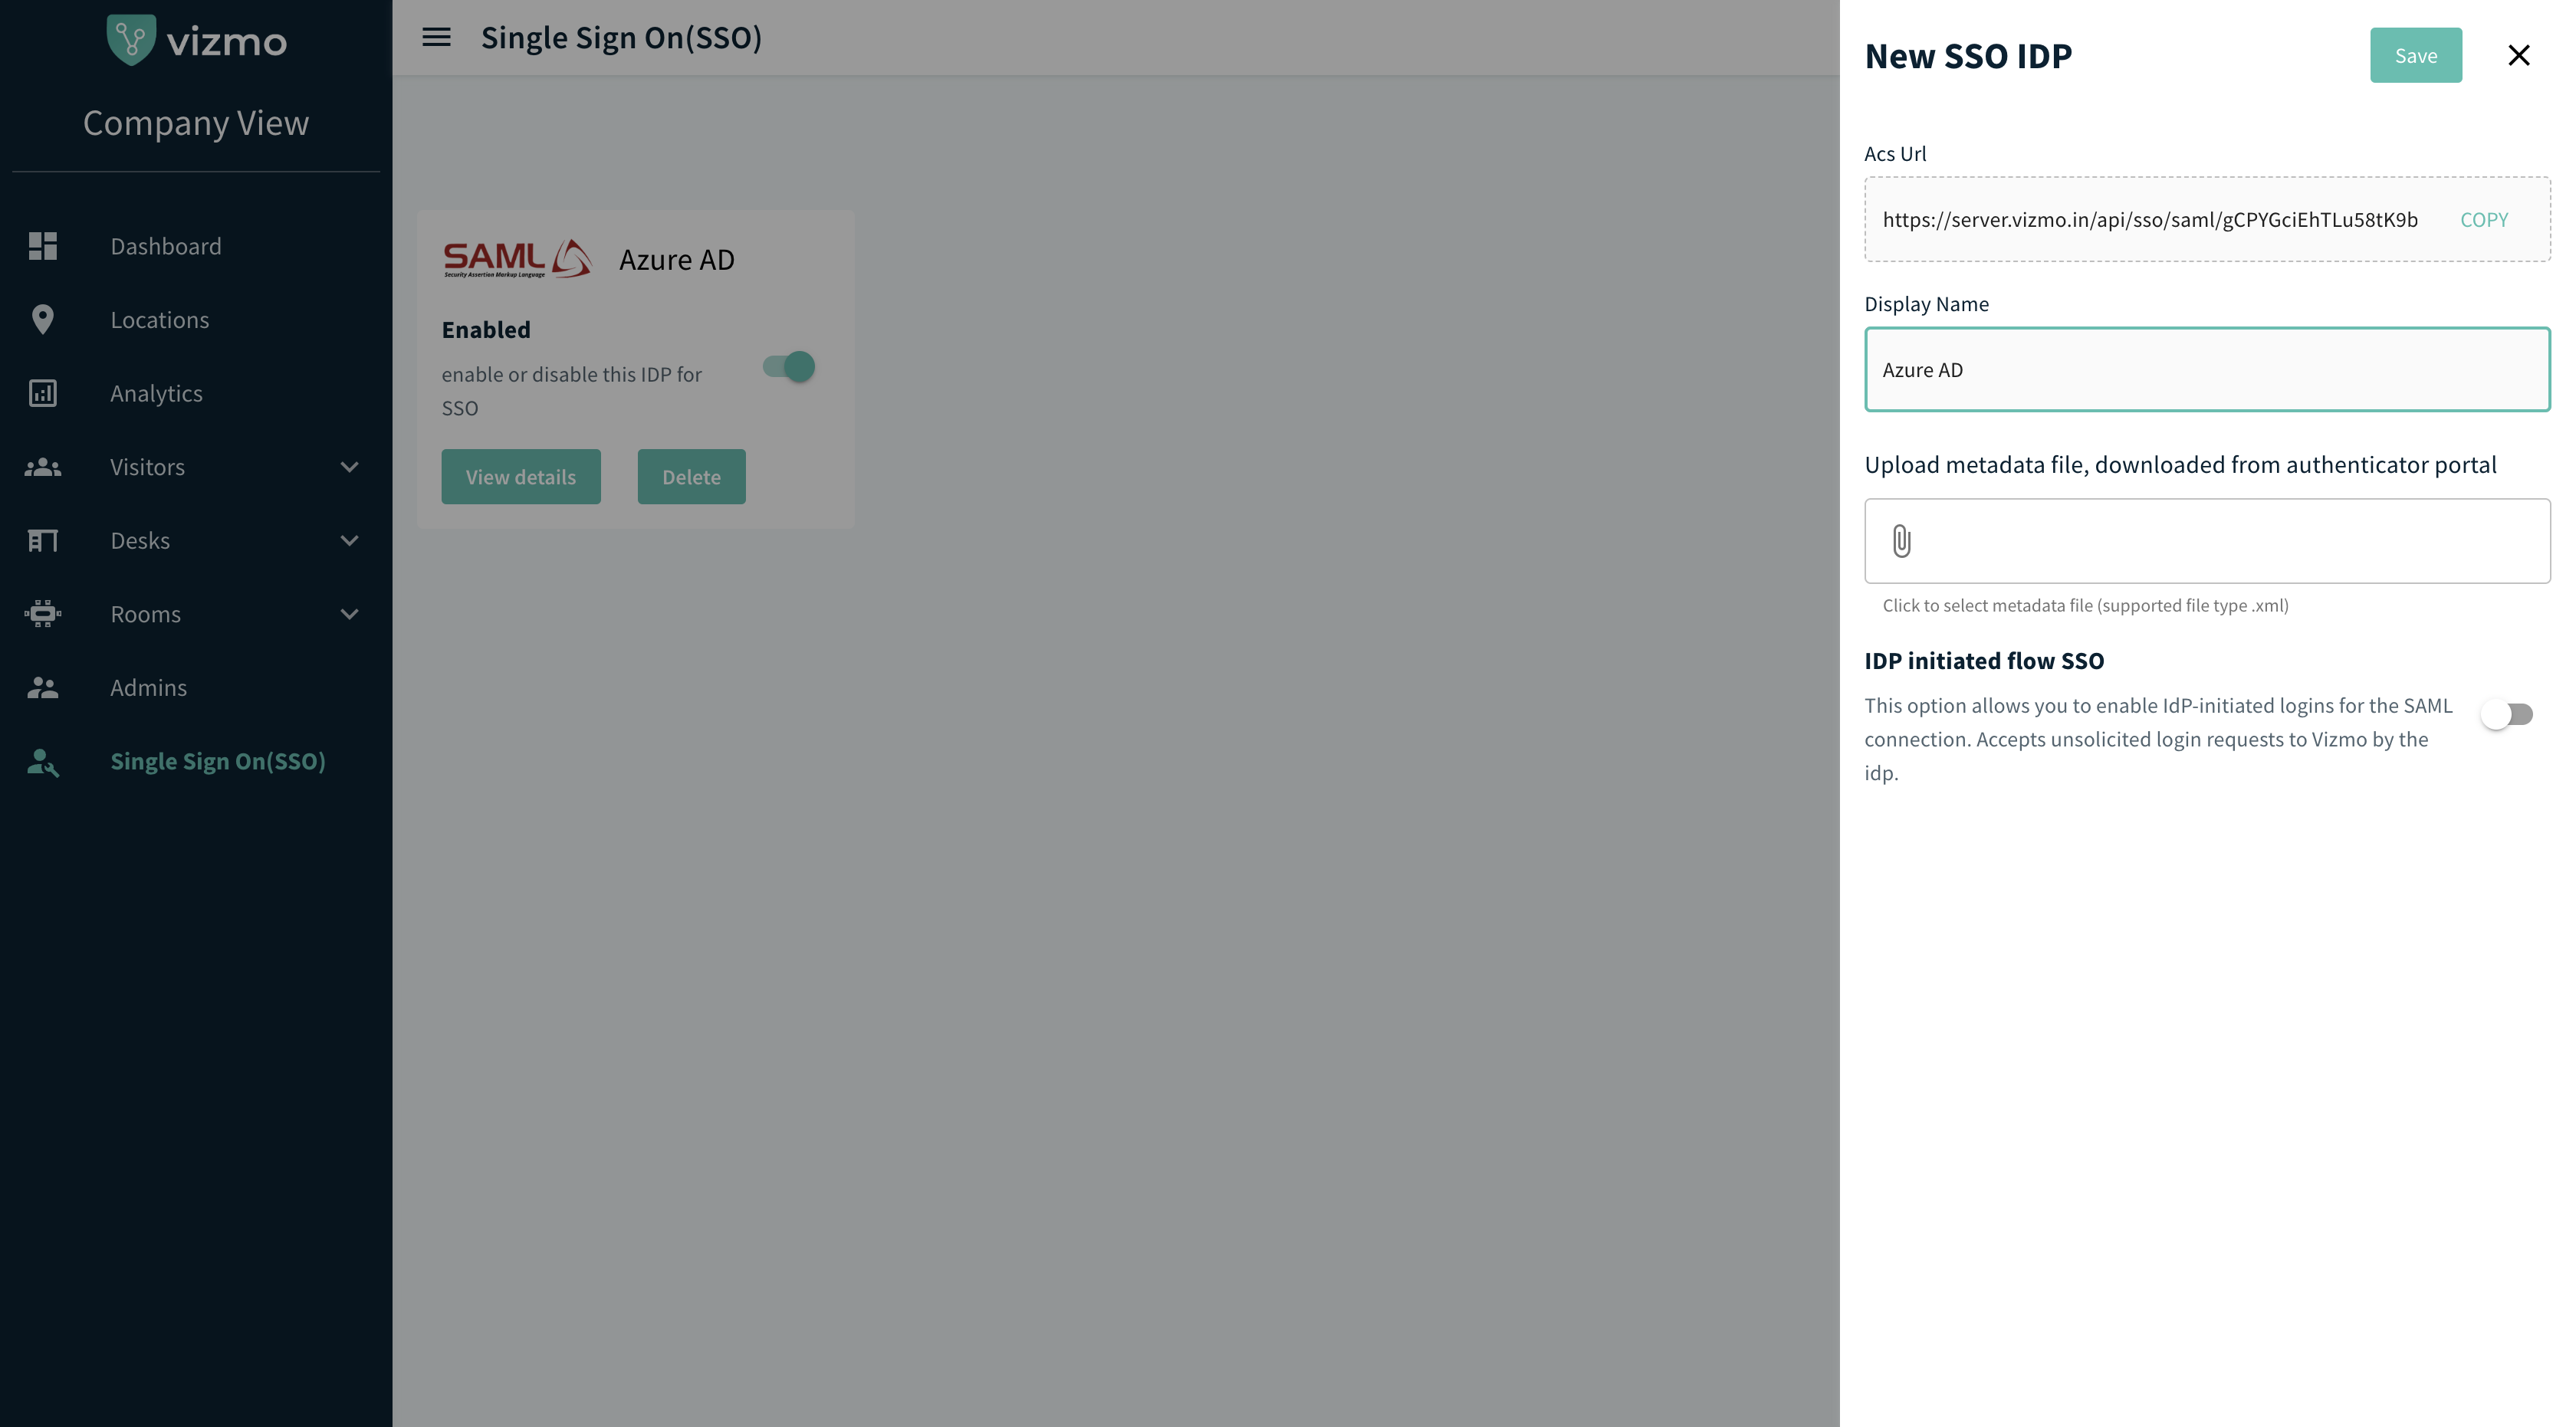The width and height of the screenshot is (2576, 1427).
Task: Click the Vizmo shield logo
Action: click(131, 39)
